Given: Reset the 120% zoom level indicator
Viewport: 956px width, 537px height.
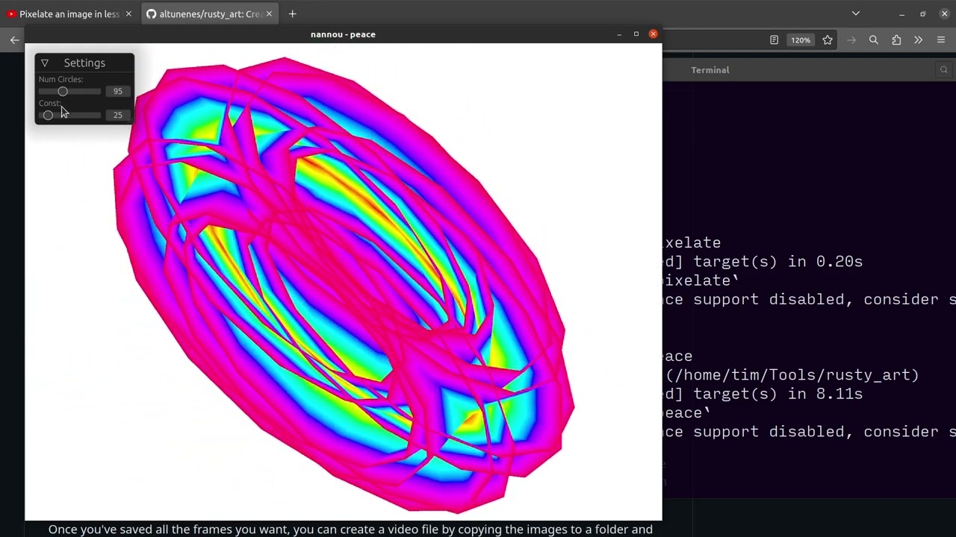Looking at the screenshot, I should pos(801,40).
